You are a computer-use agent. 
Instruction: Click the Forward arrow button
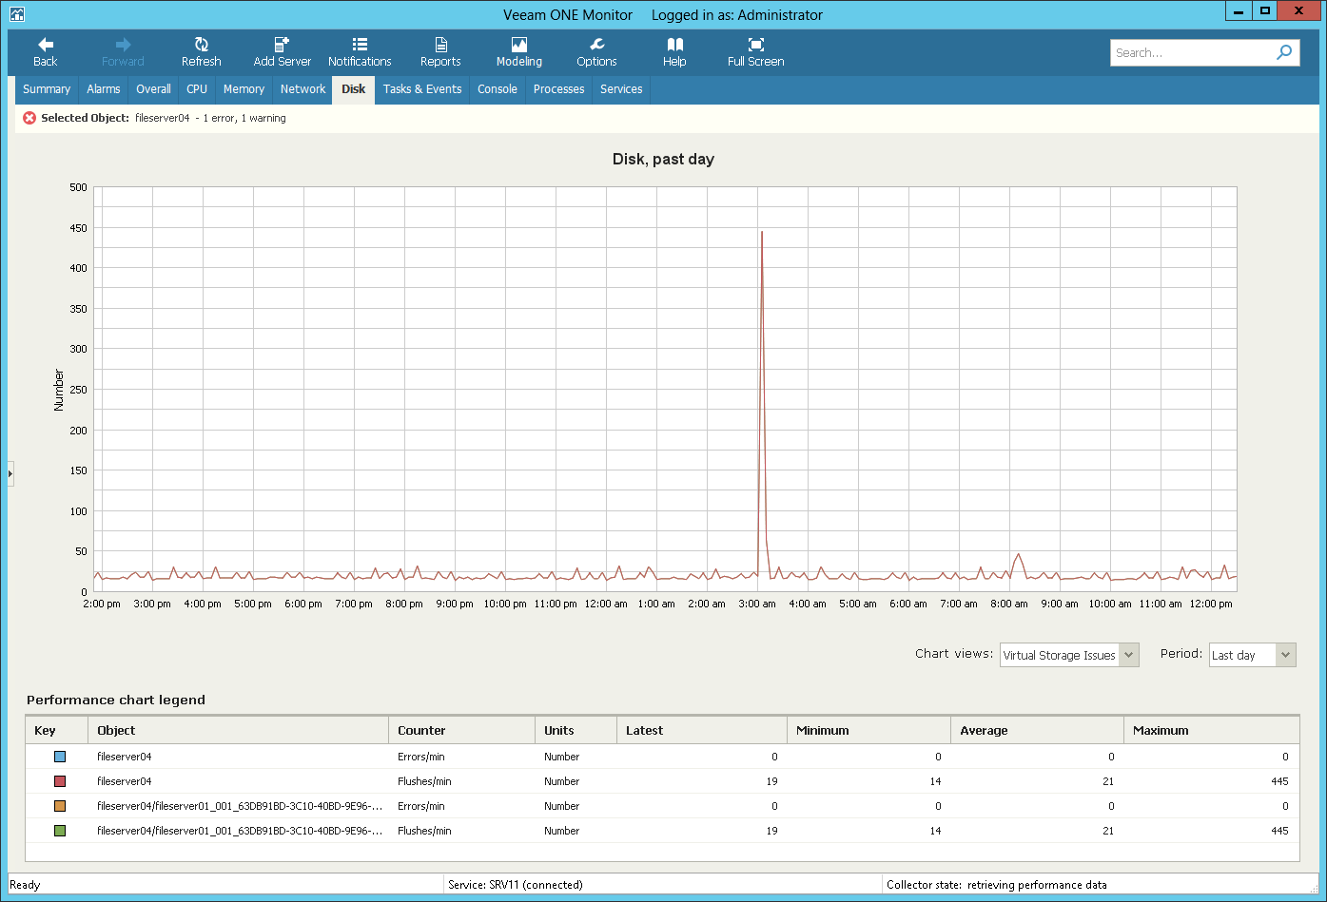pyautogui.click(x=123, y=52)
